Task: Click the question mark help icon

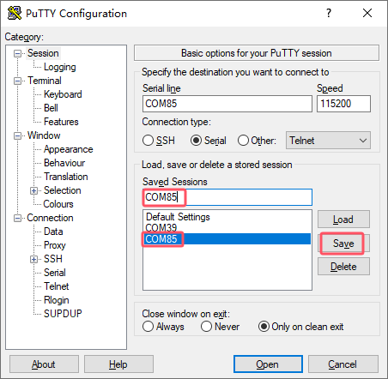Action: pyautogui.click(x=329, y=13)
